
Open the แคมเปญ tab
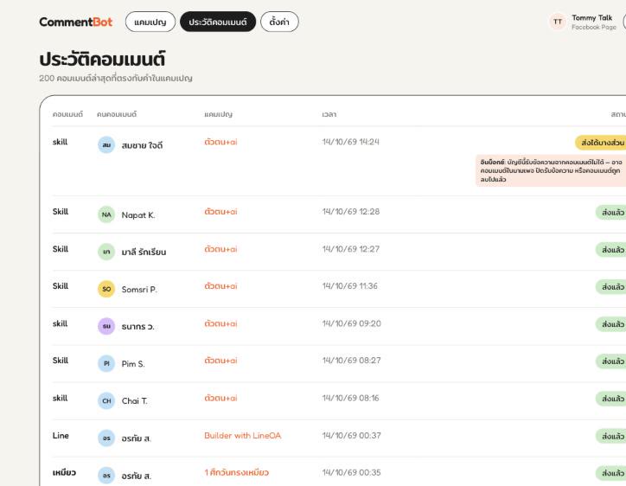coord(150,22)
